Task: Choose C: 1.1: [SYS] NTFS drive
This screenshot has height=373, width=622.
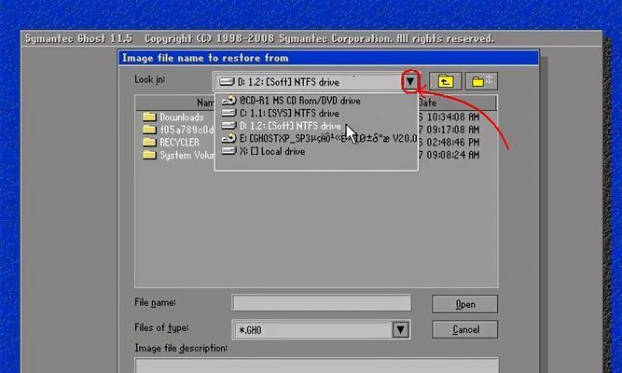Action: [x=316, y=113]
